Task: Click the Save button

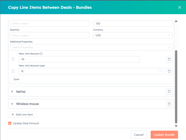Action: (16, 79)
